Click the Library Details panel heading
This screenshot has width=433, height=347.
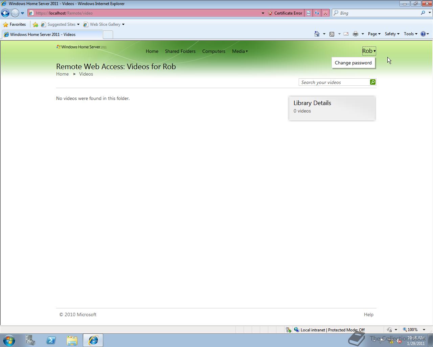click(x=312, y=103)
